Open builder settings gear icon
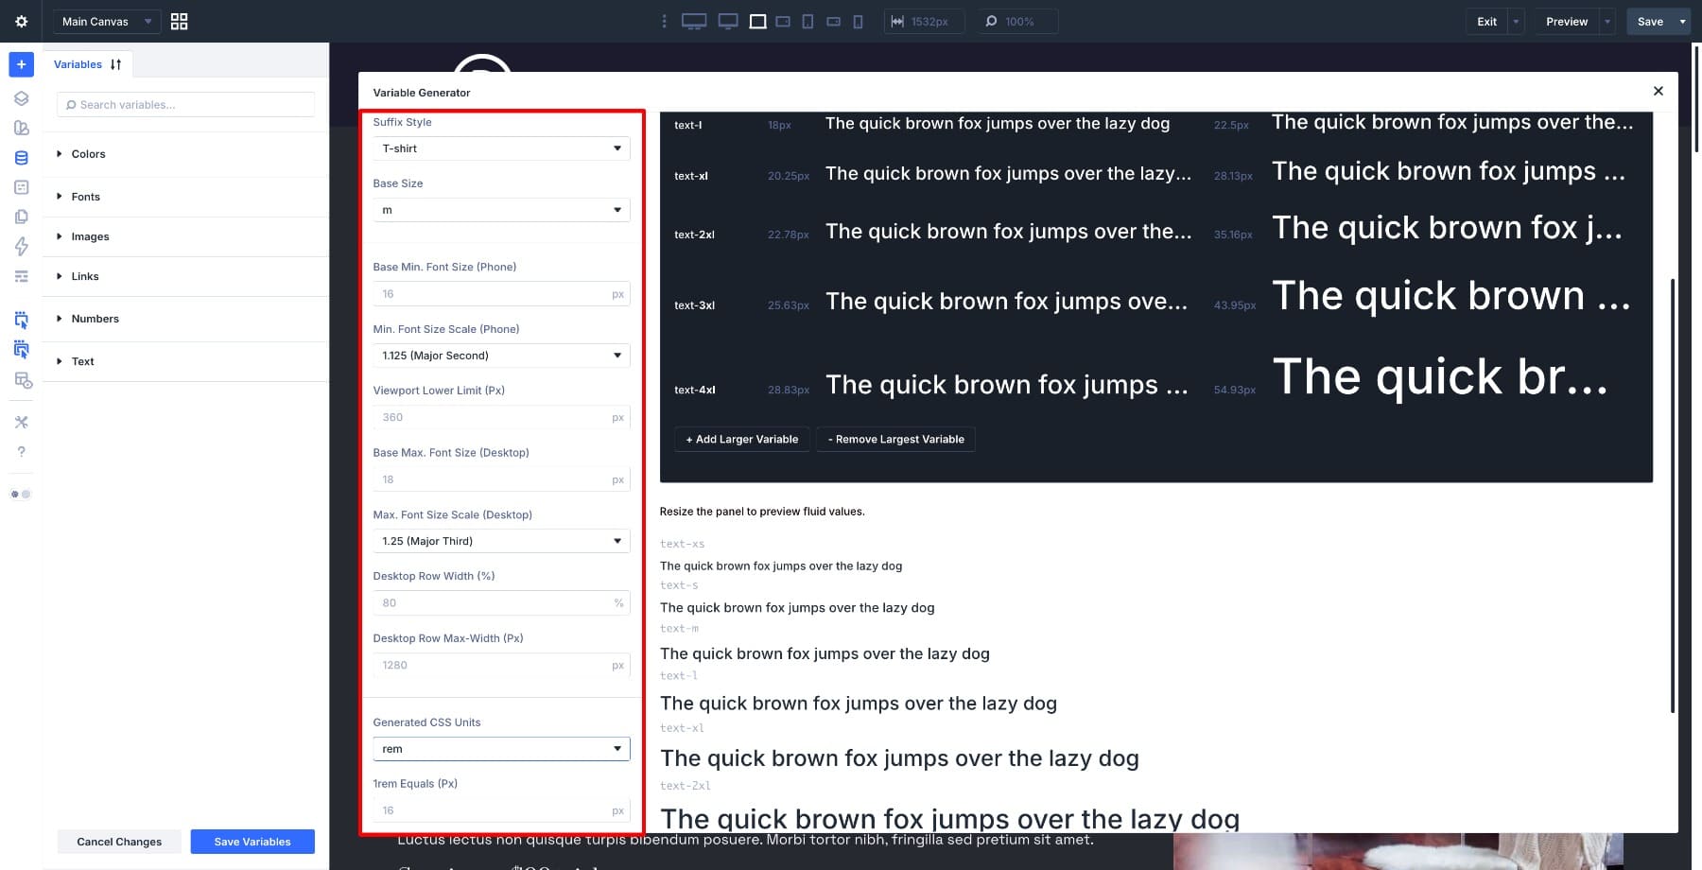Screen dimensions: 1702x870 click(x=21, y=21)
